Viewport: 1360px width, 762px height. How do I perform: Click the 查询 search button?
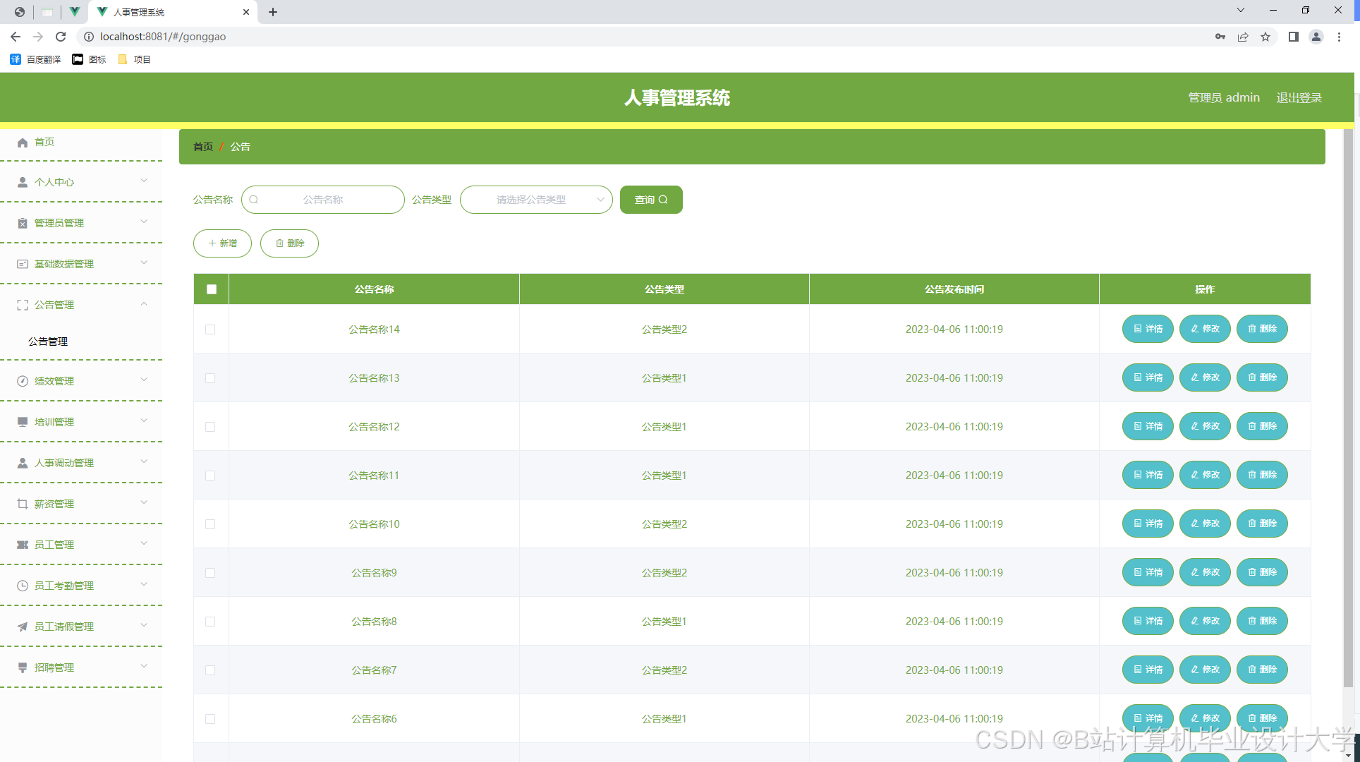(x=650, y=200)
